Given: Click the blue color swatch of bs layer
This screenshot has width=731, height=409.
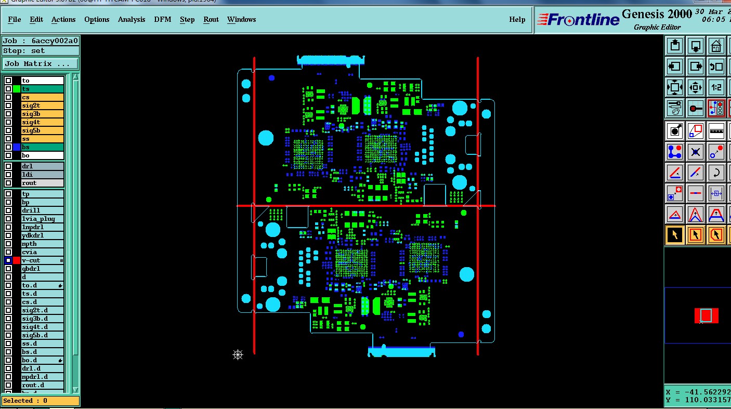Looking at the screenshot, I should point(17,147).
